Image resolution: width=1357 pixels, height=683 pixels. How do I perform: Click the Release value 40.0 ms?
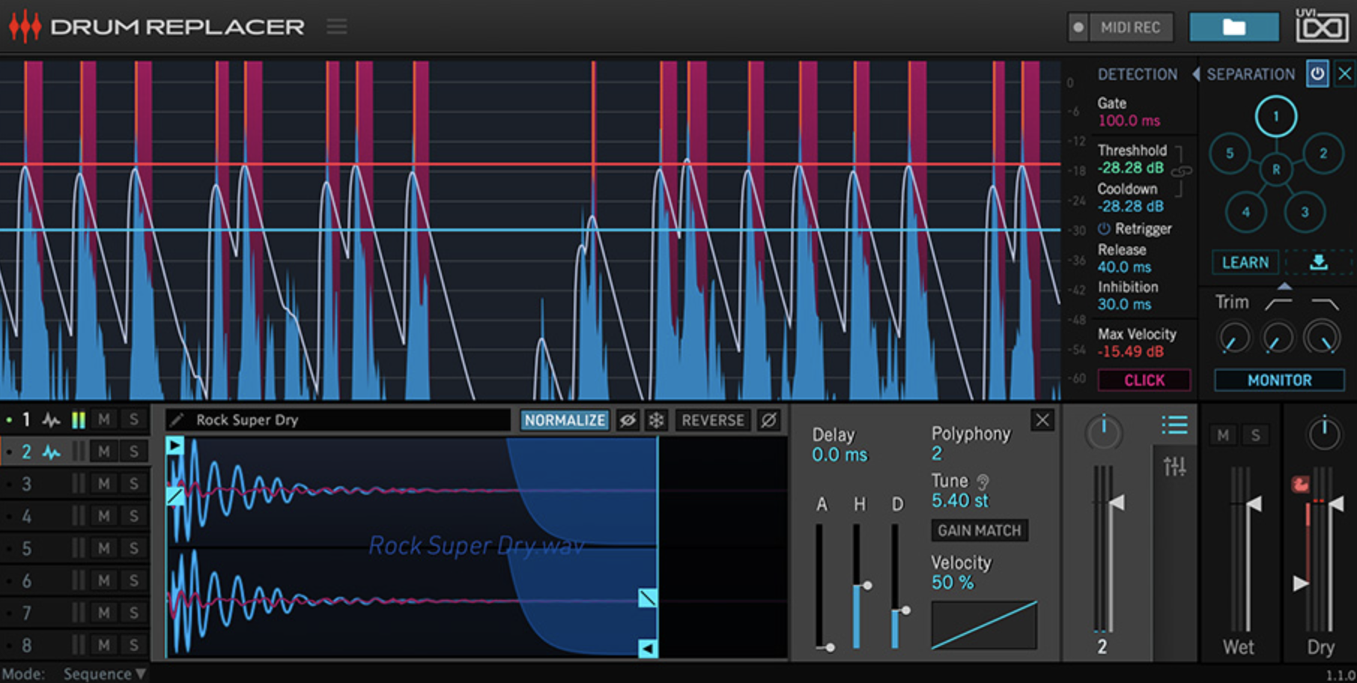click(1124, 267)
